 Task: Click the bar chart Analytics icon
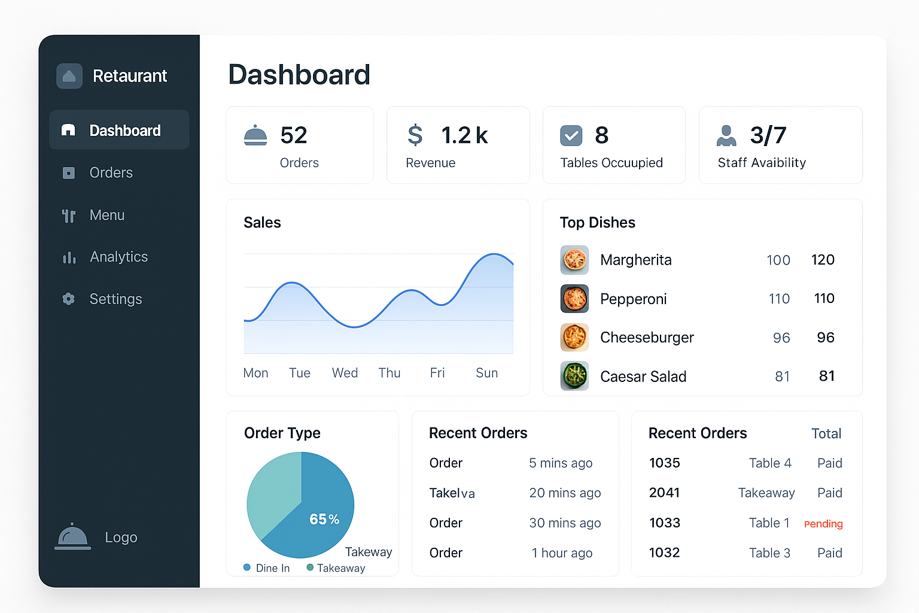[69, 257]
